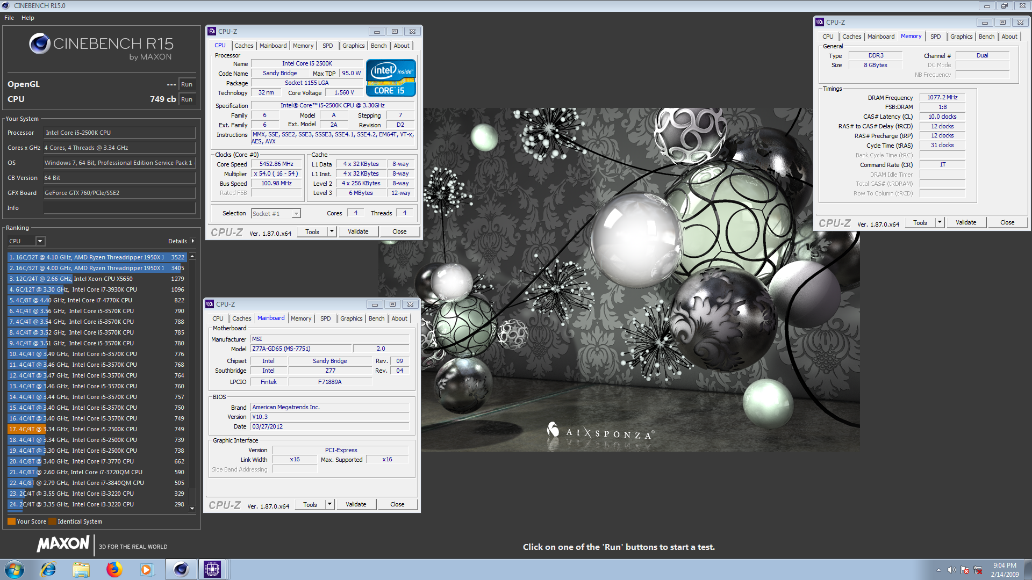Click Validate in Mainboard window
The height and width of the screenshot is (580, 1032).
(356, 504)
